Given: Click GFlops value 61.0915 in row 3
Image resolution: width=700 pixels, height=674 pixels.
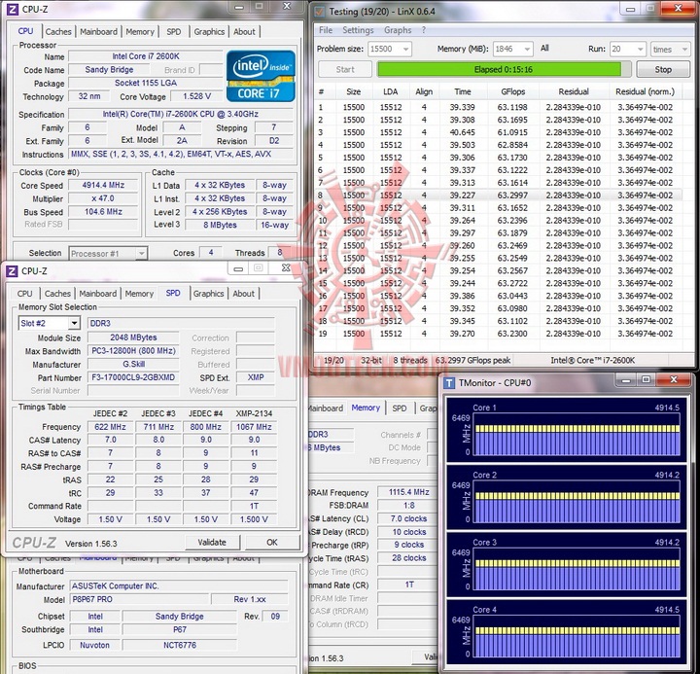Looking at the screenshot, I should tap(512, 132).
